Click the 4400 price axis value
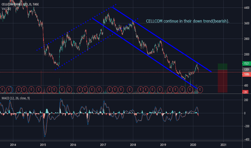This screenshot has width=251, height=148. point(247,8)
